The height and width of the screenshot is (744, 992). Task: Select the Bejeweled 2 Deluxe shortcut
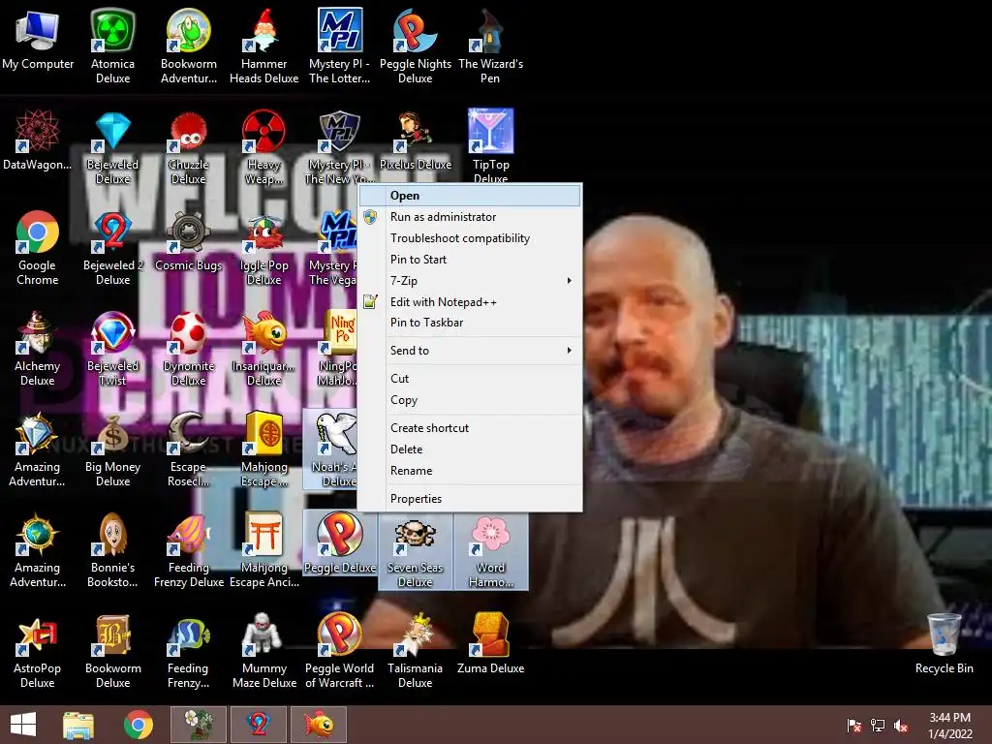(112, 247)
